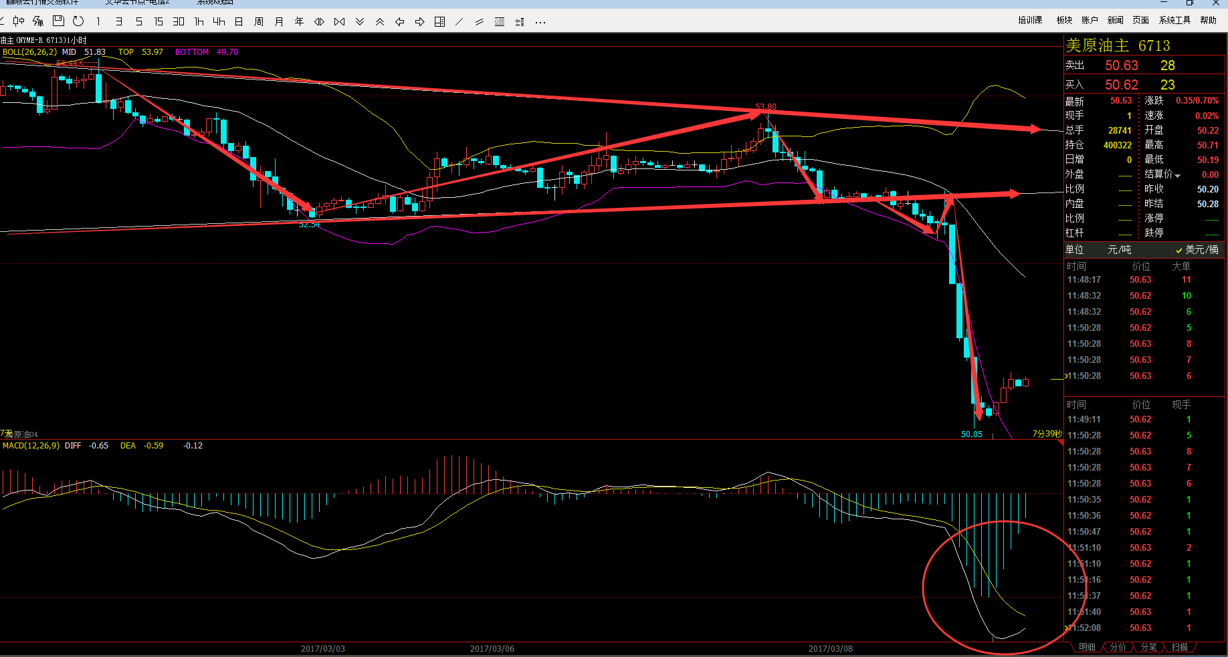Click the 最低 value 50.19
The height and width of the screenshot is (657, 1228).
point(1207,160)
